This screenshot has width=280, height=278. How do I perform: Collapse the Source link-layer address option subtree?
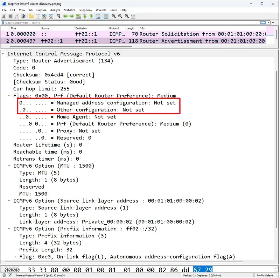coord(9,201)
